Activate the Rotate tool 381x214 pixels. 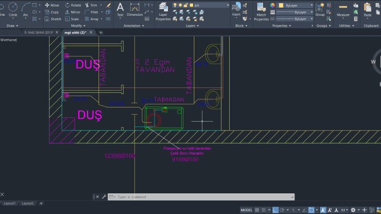click(x=73, y=5)
